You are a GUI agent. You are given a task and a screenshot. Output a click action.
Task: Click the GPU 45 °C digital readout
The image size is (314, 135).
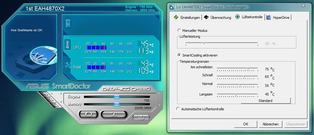click(146, 44)
